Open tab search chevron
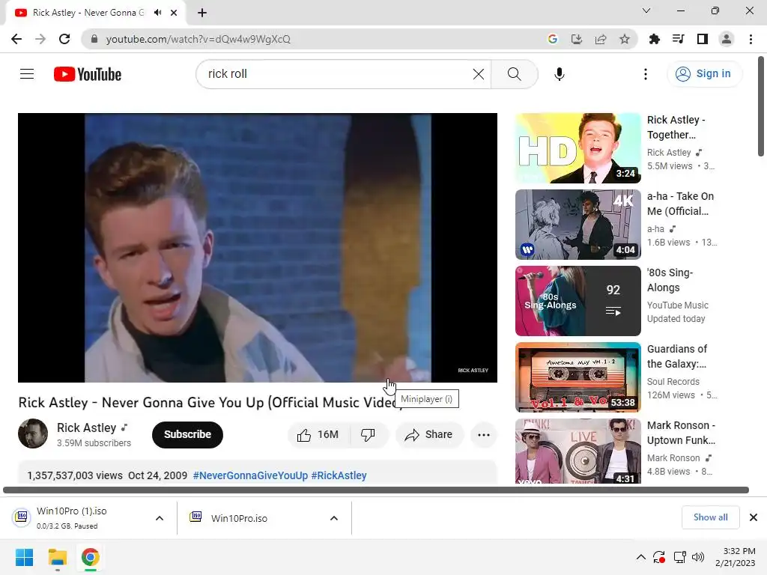This screenshot has height=575, width=767. [x=646, y=10]
